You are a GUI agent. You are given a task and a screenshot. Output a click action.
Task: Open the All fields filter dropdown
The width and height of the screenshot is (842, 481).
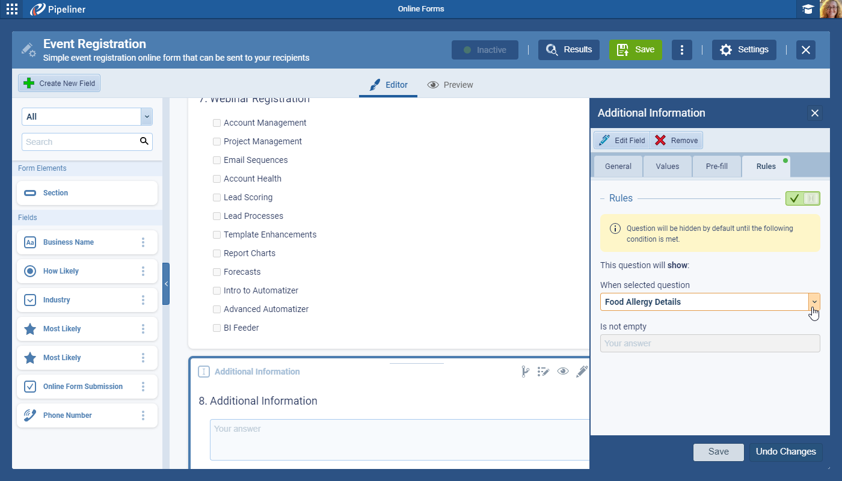(146, 117)
